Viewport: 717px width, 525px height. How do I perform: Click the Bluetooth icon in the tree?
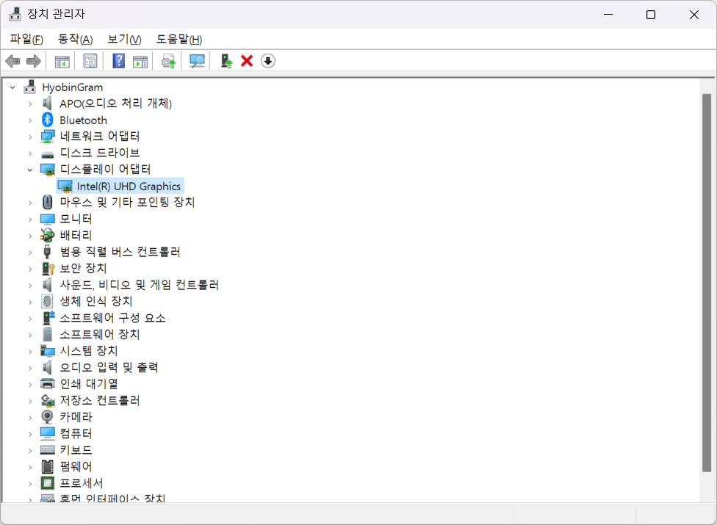click(47, 120)
